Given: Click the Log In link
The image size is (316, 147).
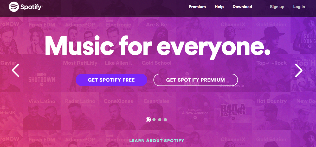Looking at the screenshot, I should [x=299, y=7].
